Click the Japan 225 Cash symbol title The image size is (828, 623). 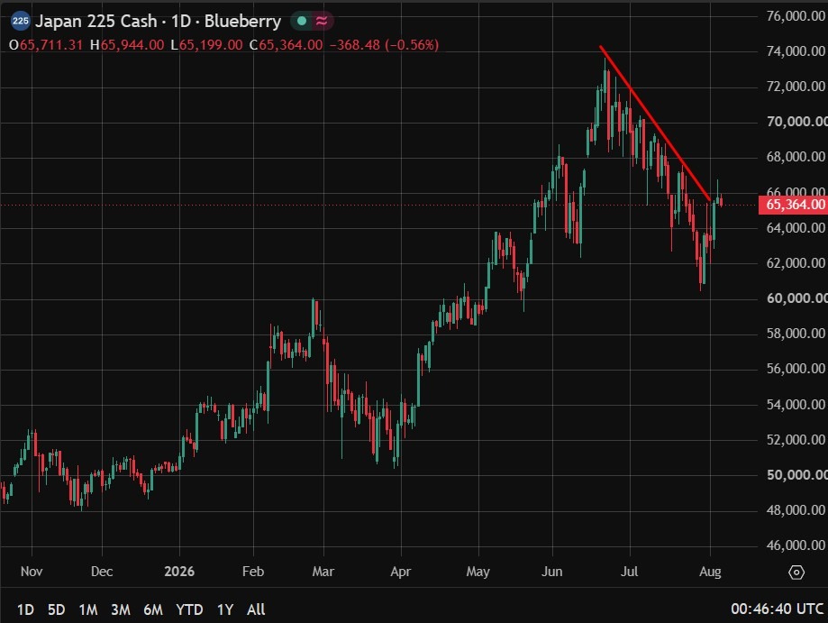(x=96, y=21)
